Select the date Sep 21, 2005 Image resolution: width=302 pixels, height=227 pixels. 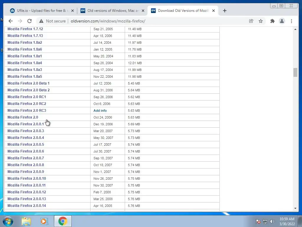pos(103,29)
